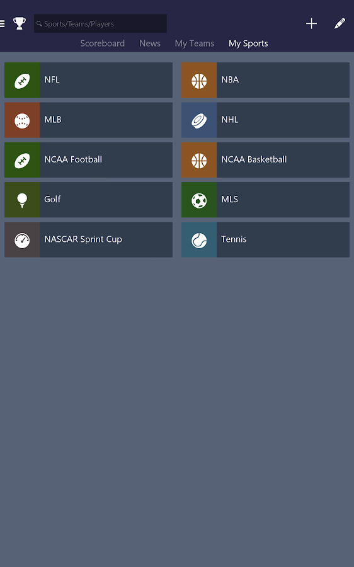Switch to the News tab

pos(150,43)
